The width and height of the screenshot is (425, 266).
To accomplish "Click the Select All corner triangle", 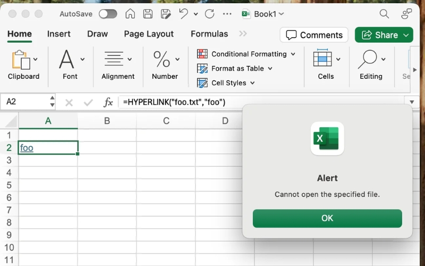I will 11,122.
